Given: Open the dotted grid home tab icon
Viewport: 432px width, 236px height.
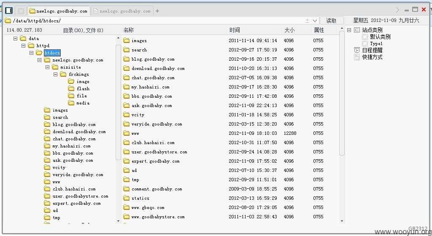Looking at the screenshot, I should coord(21,11).
